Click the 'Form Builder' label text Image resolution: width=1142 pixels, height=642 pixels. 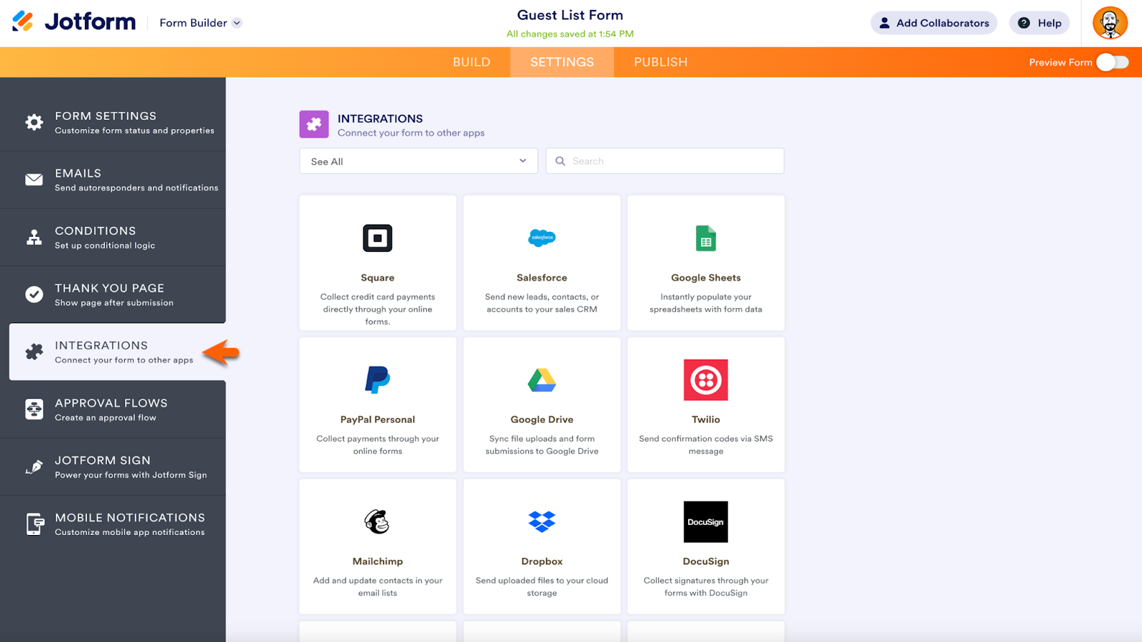click(193, 23)
